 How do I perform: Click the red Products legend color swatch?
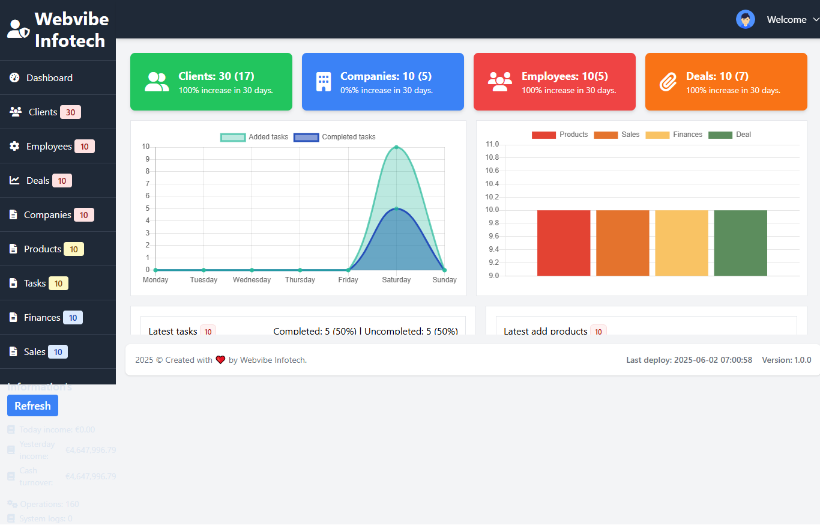pos(544,135)
